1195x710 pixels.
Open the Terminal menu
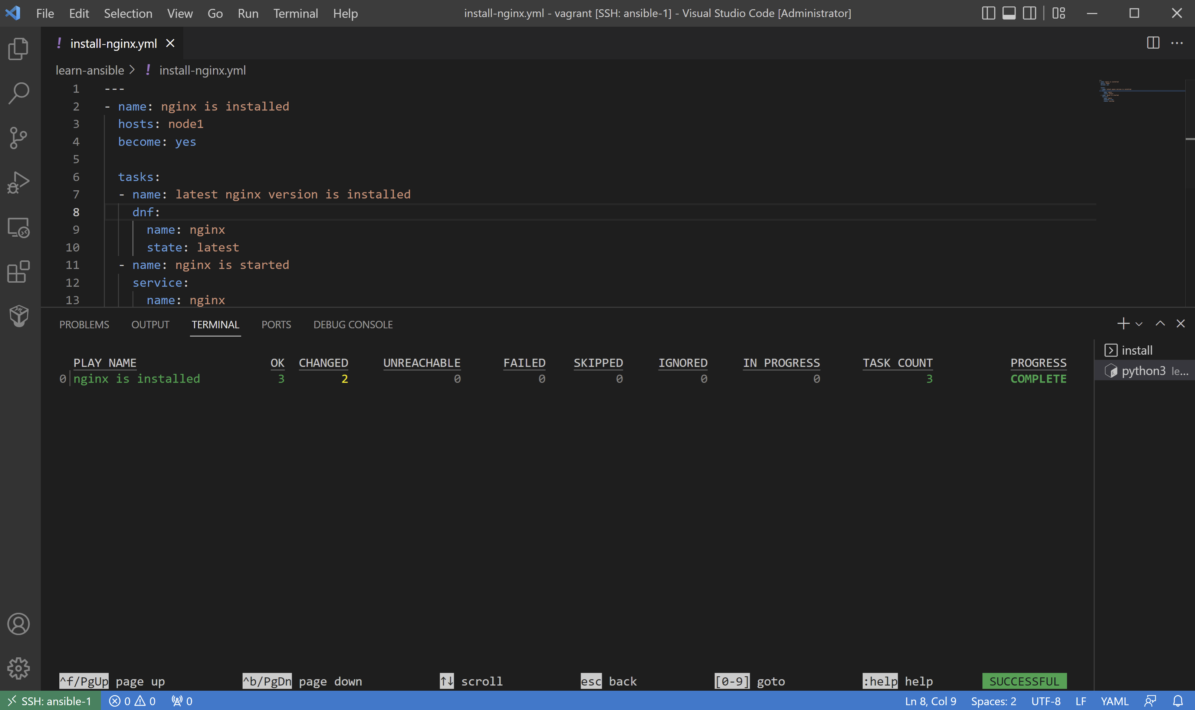coord(295,13)
